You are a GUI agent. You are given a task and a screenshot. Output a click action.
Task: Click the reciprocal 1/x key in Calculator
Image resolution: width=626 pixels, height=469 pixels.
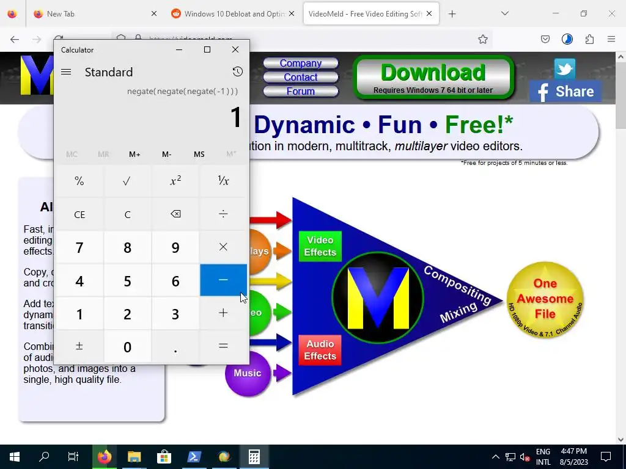click(223, 181)
